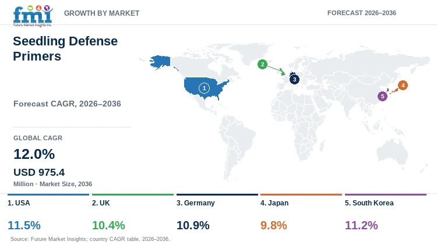This screenshot has height=245, width=437.
Task: Click the 10.4% value for UK
Action: [108, 225]
